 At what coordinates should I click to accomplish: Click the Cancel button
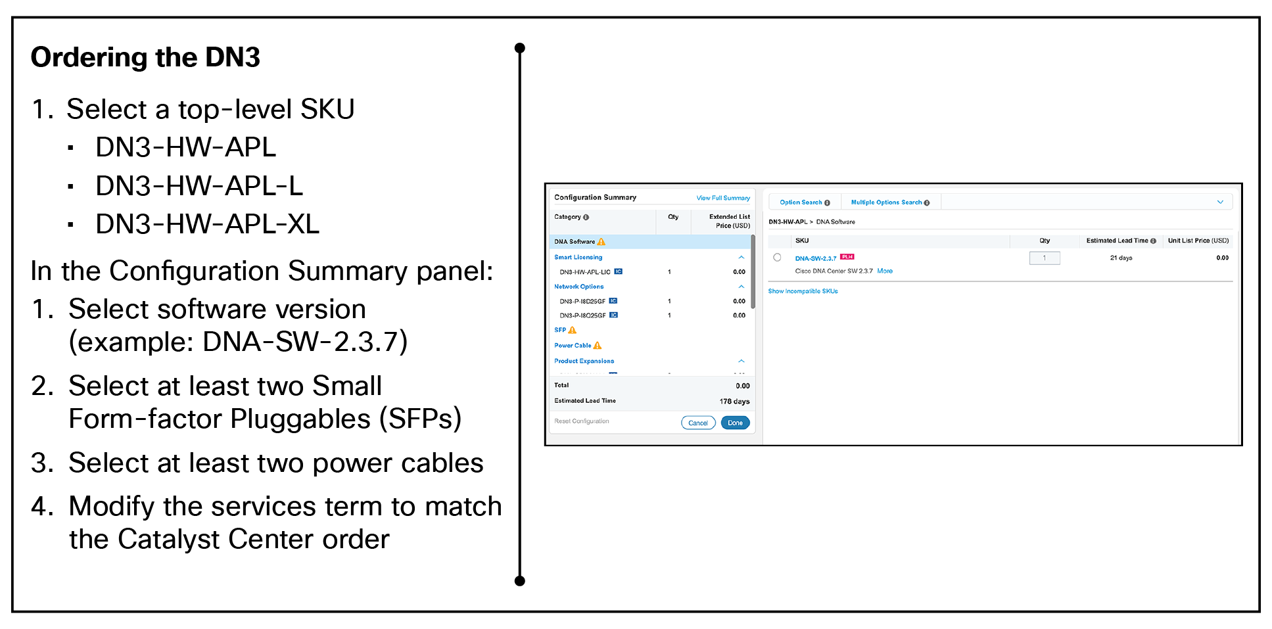pos(698,423)
